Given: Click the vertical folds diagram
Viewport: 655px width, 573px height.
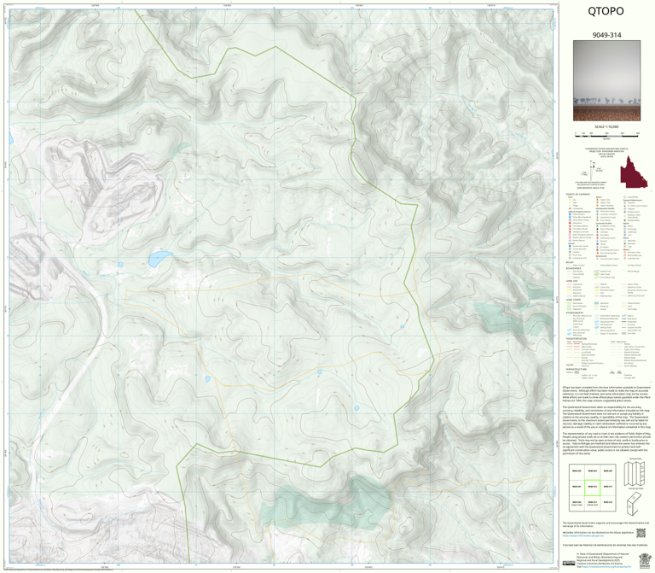Looking at the screenshot, I should (x=635, y=472).
